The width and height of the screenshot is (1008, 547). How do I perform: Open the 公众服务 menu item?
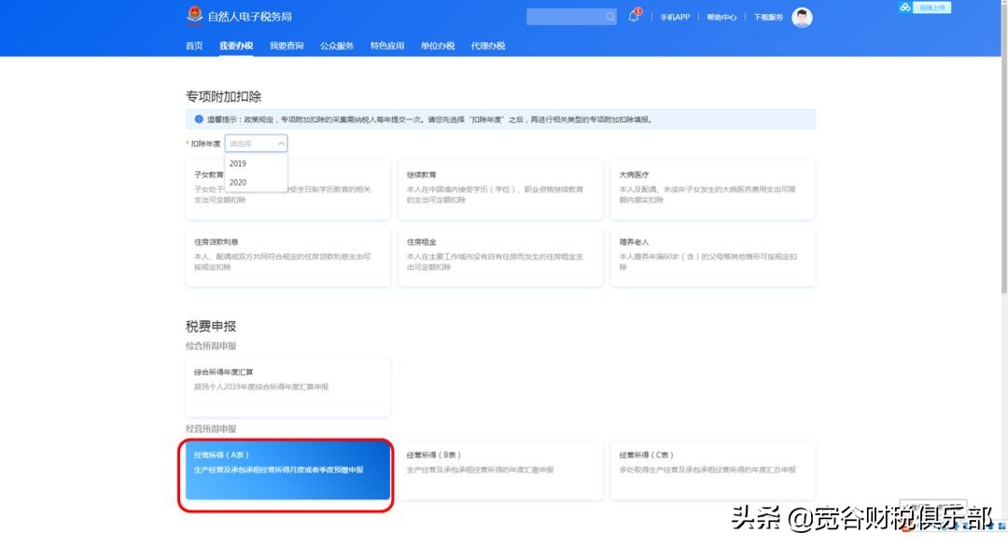pos(338,44)
